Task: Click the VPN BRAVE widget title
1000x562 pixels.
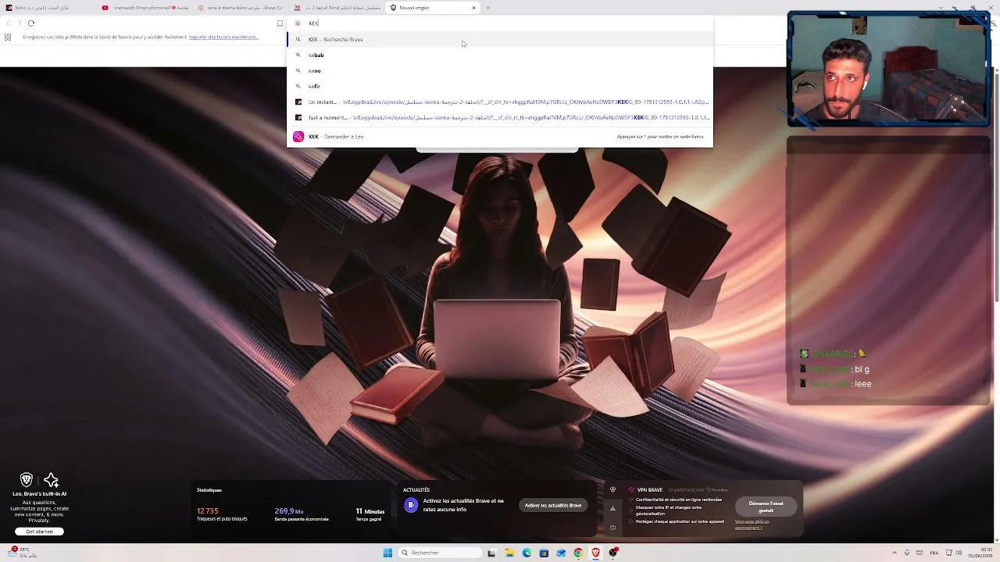Action: point(650,490)
